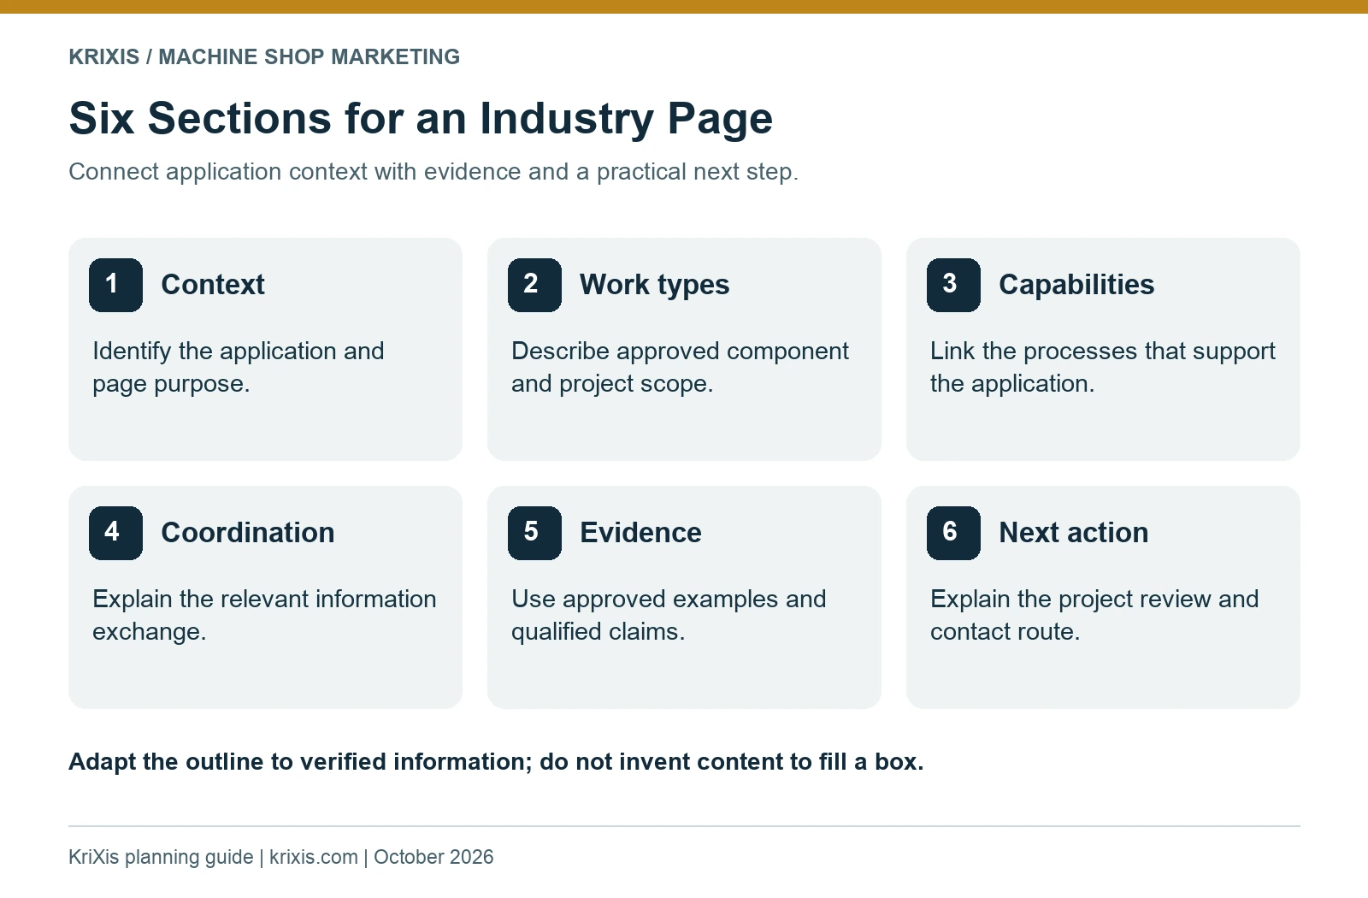Click 'Identify the application and page purpose.' text
This screenshot has height=898, width=1368.
(x=239, y=367)
